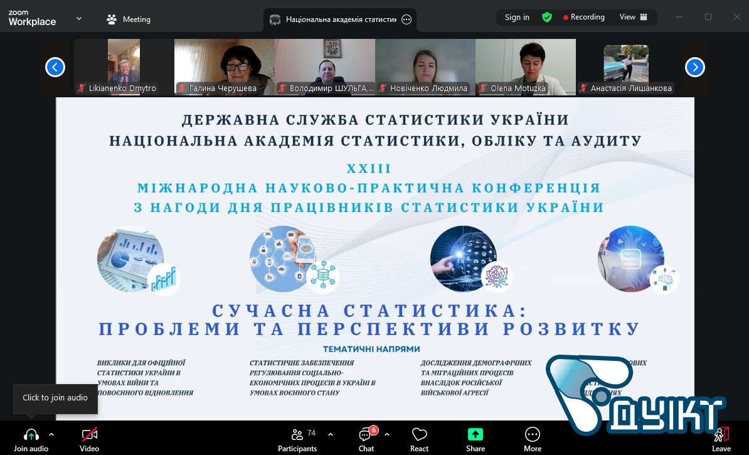Open the More options ellipsis
This screenshot has height=455, width=749.
coord(533,435)
